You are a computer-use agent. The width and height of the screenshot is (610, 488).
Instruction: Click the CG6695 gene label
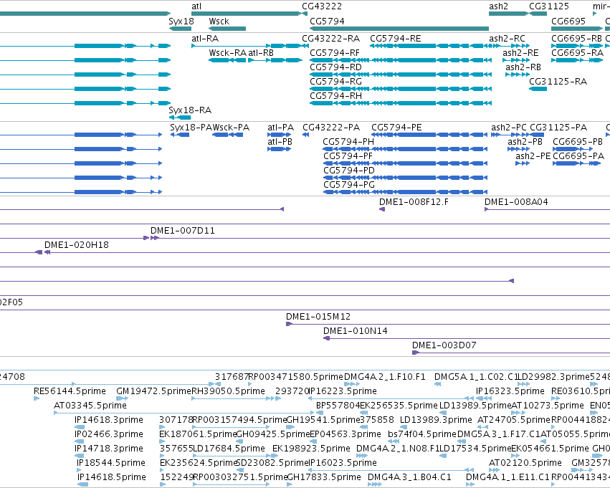(x=568, y=21)
